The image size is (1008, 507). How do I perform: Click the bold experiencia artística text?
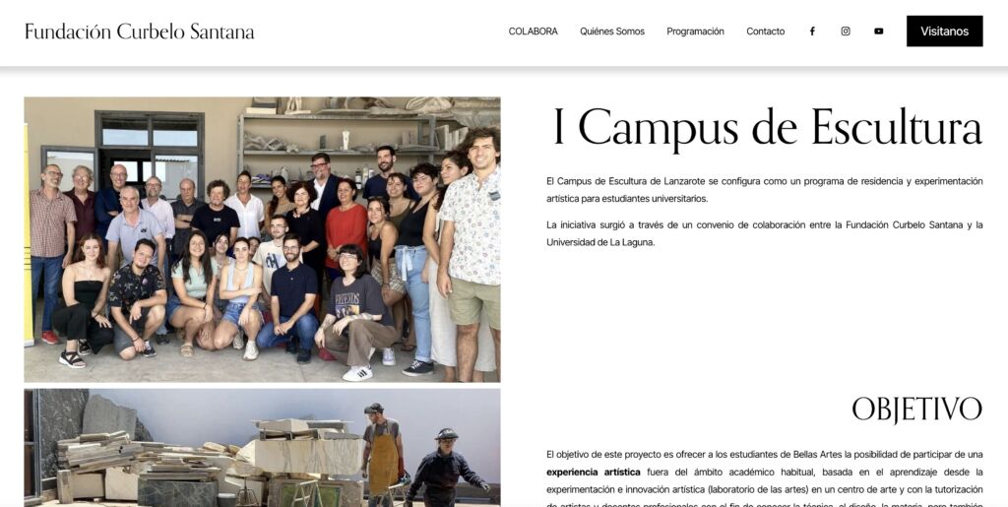coord(594,472)
